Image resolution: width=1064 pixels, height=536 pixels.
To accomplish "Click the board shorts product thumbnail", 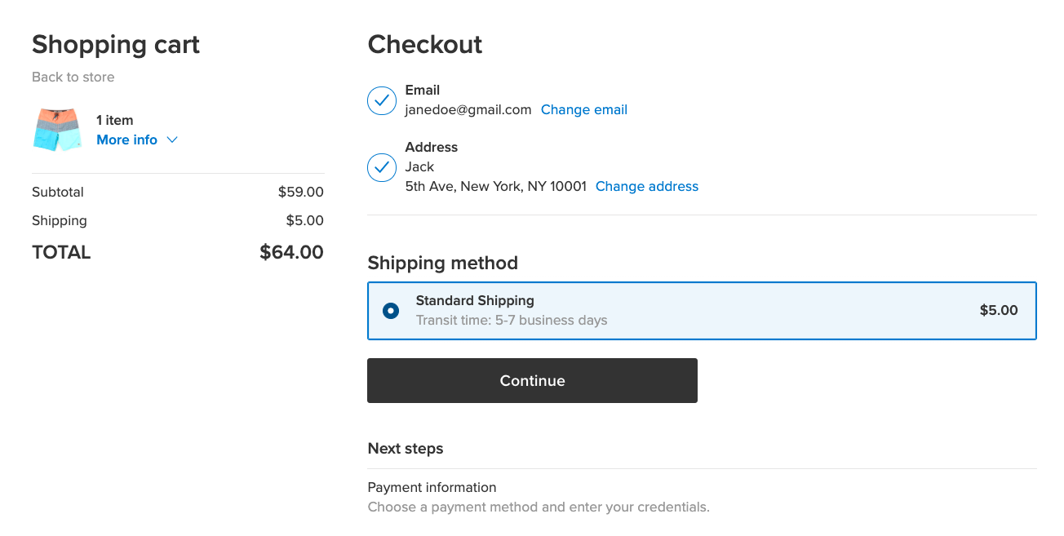I will 58,130.
